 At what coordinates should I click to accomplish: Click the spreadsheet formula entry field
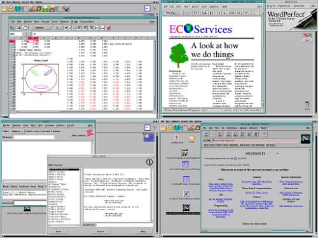click(94, 34)
